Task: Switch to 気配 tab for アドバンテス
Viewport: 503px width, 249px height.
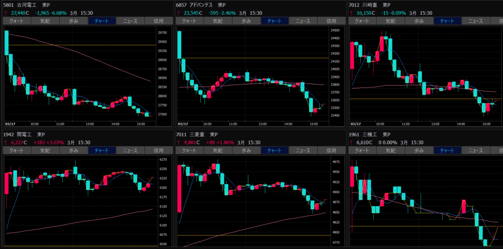Action: tap(218, 21)
